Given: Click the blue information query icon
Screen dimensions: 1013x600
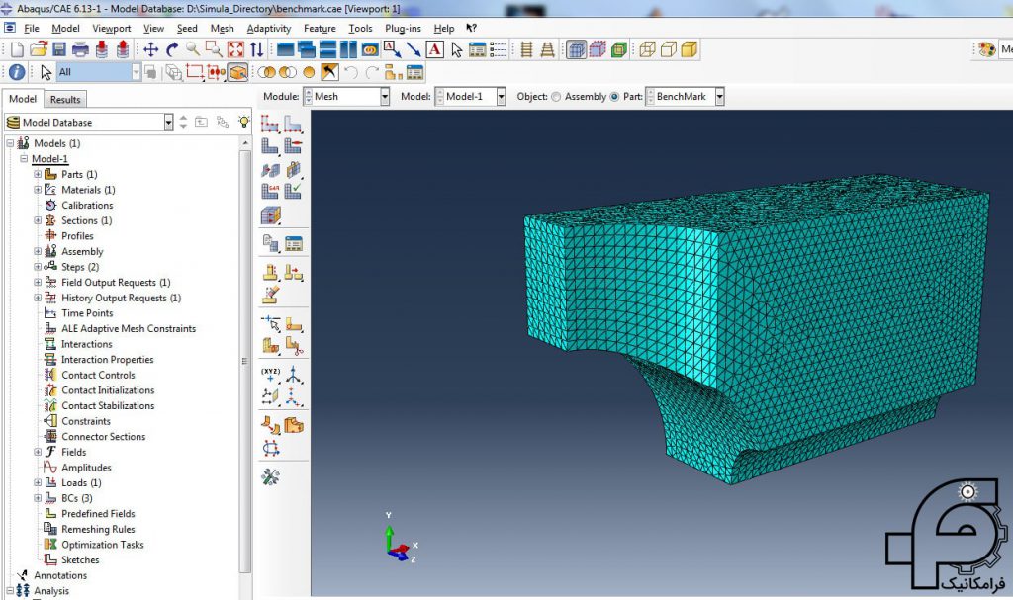Looking at the screenshot, I should click(17, 72).
